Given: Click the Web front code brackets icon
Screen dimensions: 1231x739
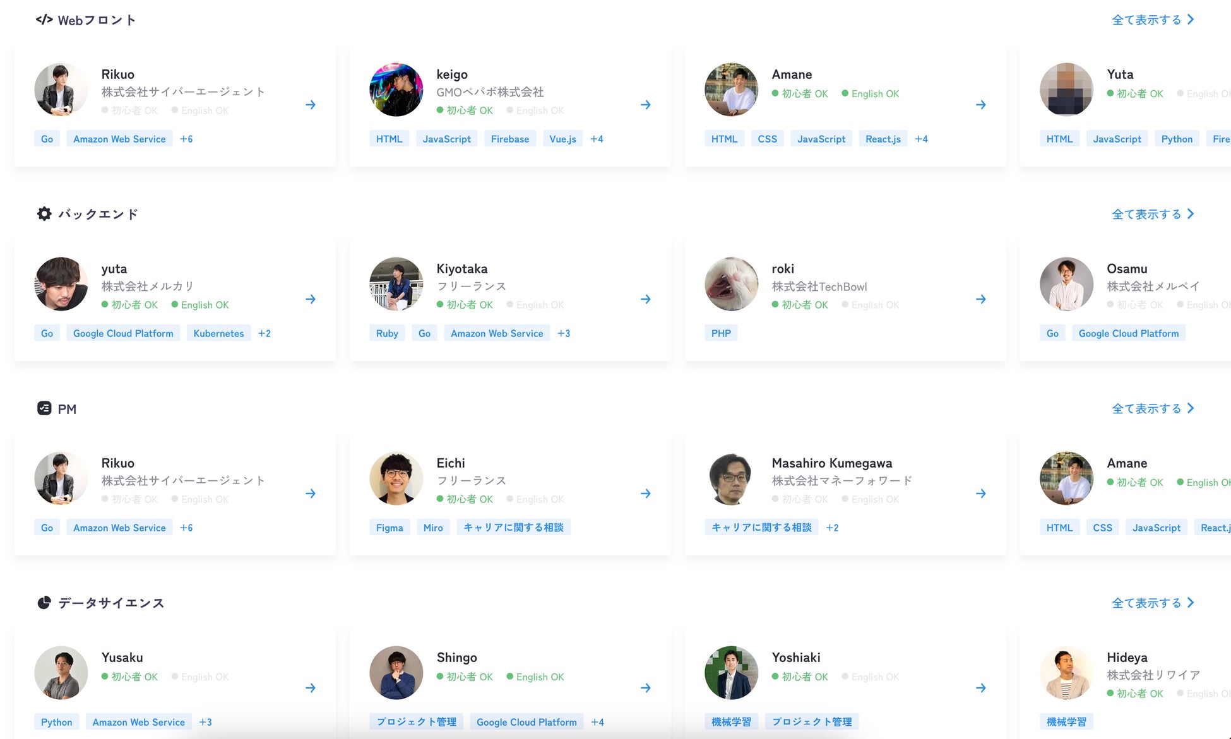Looking at the screenshot, I should point(44,20).
